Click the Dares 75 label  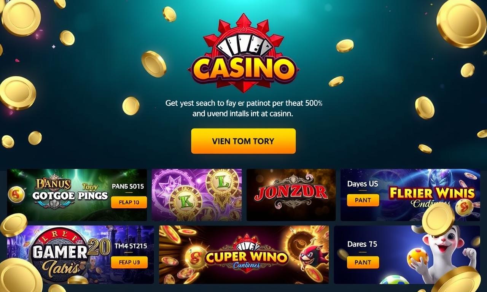point(362,244)
